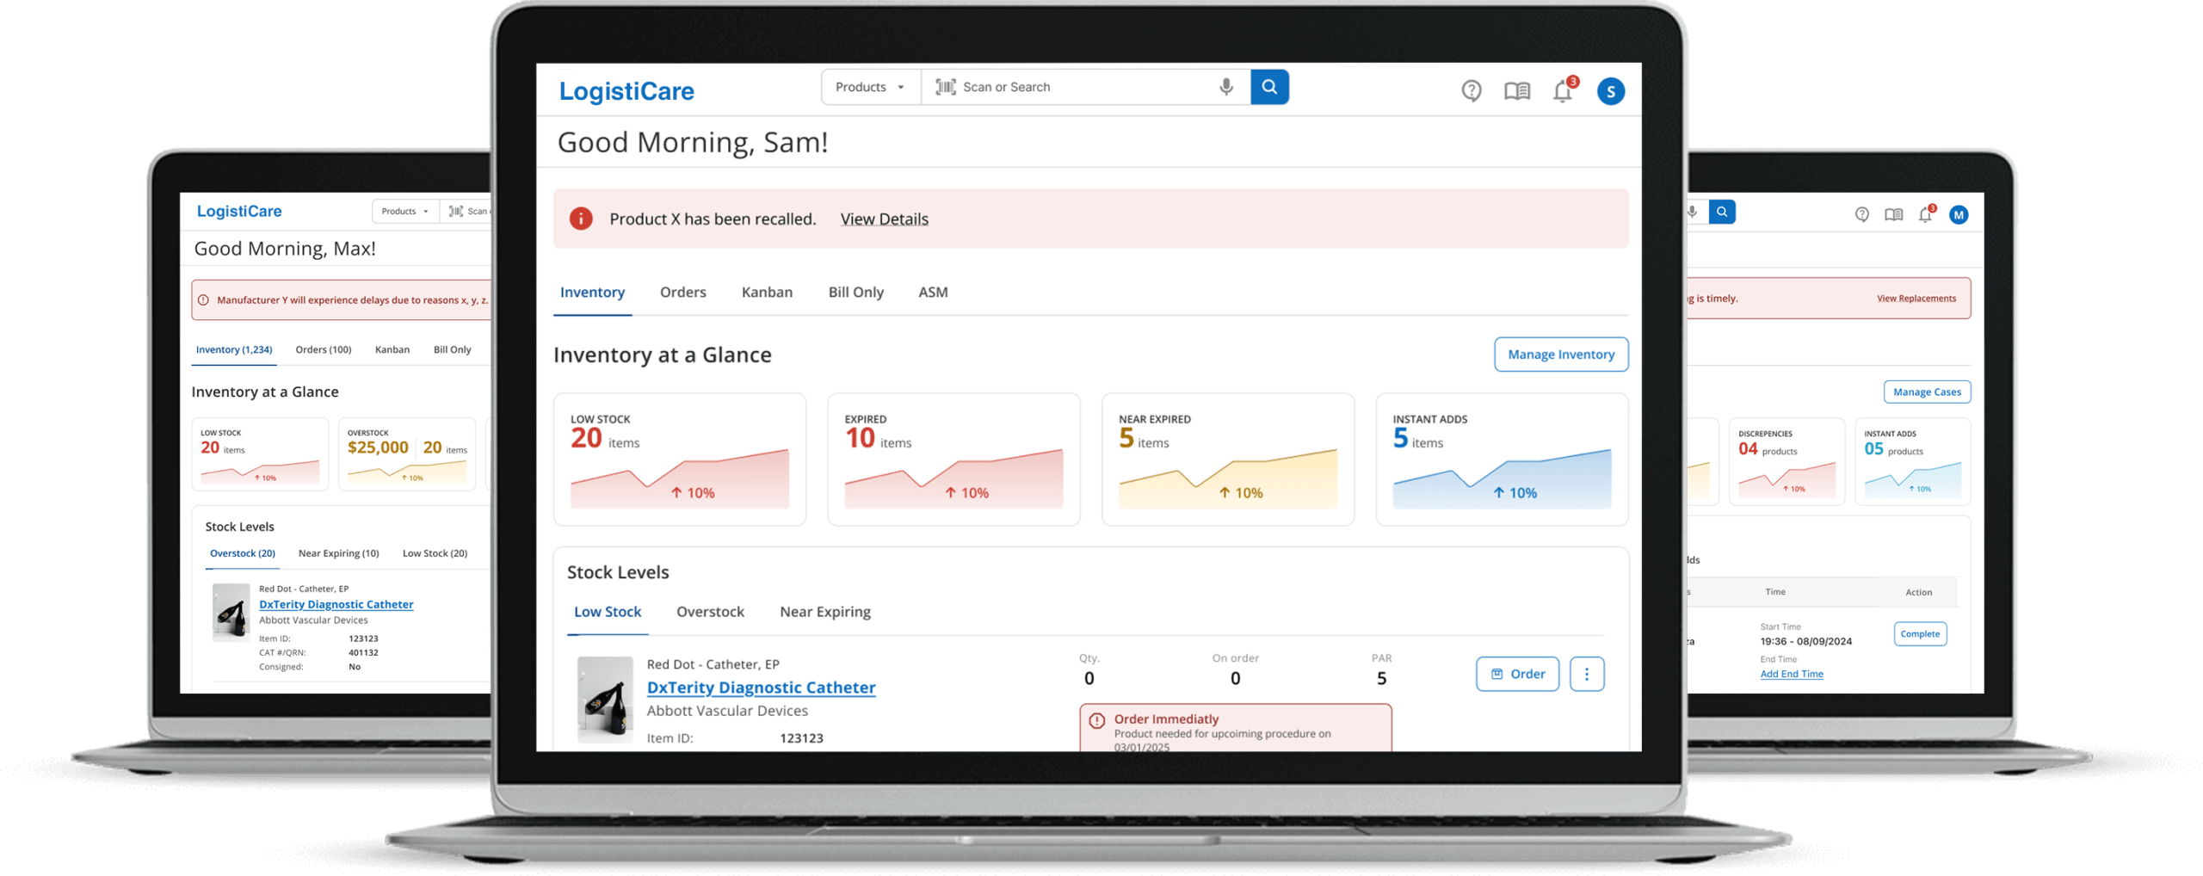Open help via question mark icon
The width and height of the screenshot is (2203, 876).
point(1471,90)
